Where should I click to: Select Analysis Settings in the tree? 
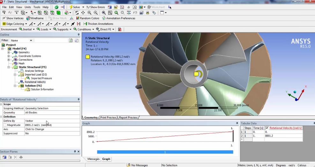click(x=34, y=71)
